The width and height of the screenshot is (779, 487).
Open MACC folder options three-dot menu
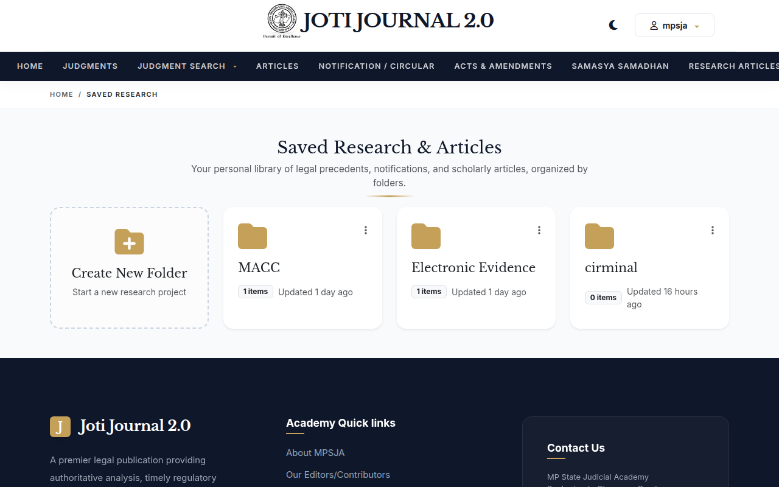pos(366,230)
